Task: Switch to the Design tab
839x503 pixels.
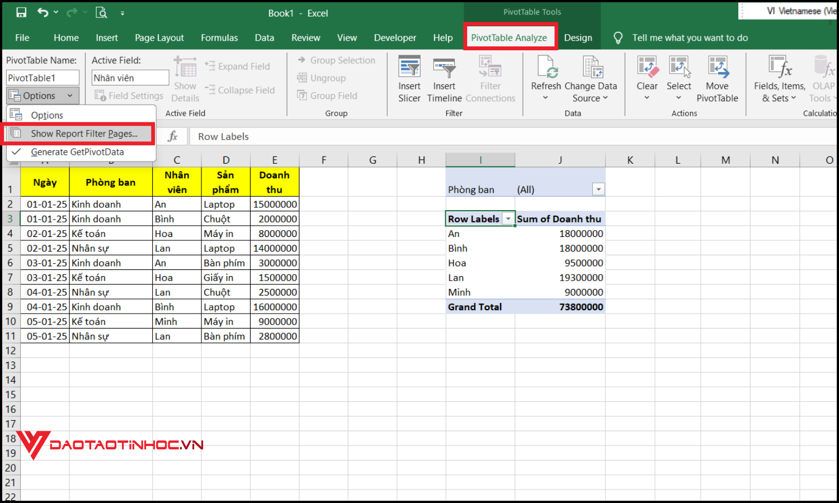Action: [x=578, y=37]
